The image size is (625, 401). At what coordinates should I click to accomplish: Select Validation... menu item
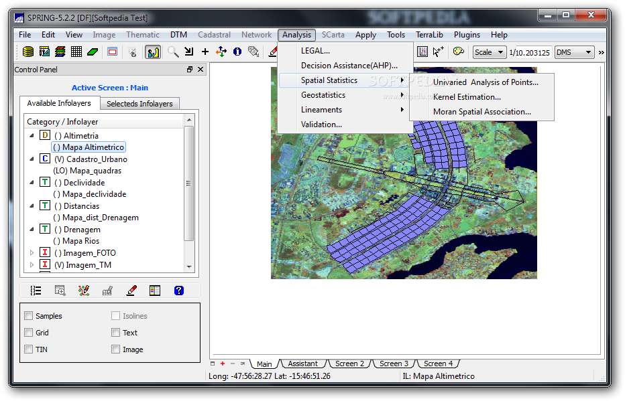click(x=345, y=125)
